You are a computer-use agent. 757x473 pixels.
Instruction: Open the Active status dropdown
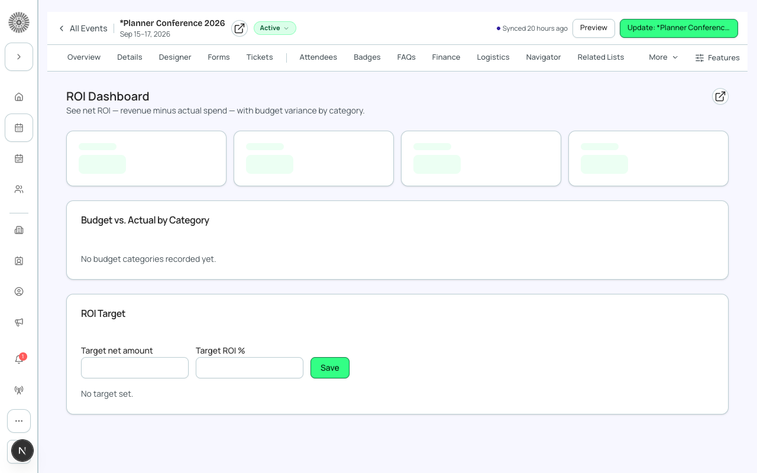click(275, 28)
